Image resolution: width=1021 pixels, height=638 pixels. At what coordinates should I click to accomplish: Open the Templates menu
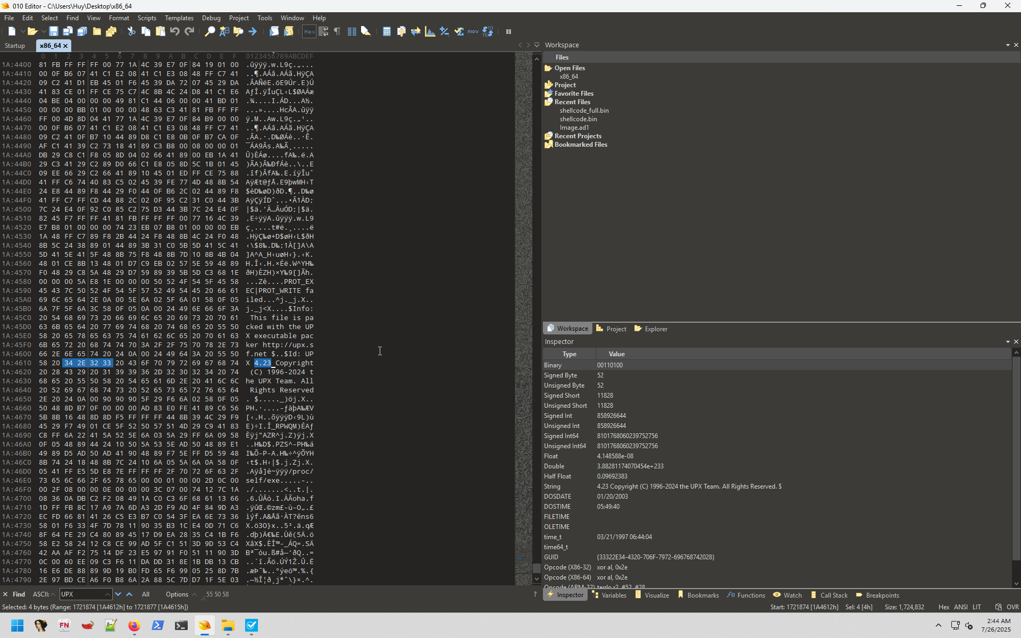click(x=179, y=18)
